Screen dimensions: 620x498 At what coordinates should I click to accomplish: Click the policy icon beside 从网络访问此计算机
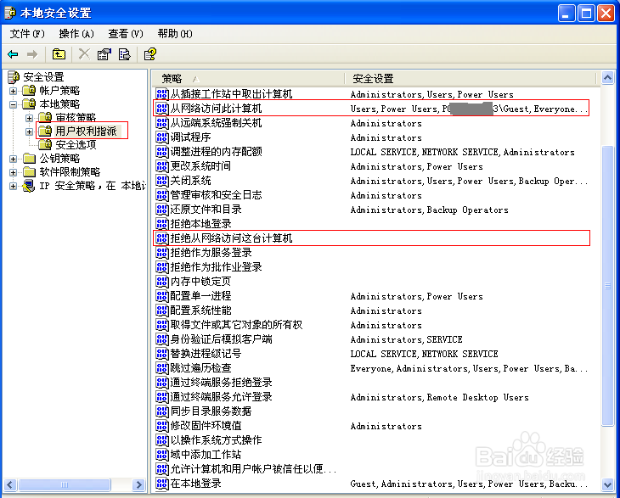point(162,109)
